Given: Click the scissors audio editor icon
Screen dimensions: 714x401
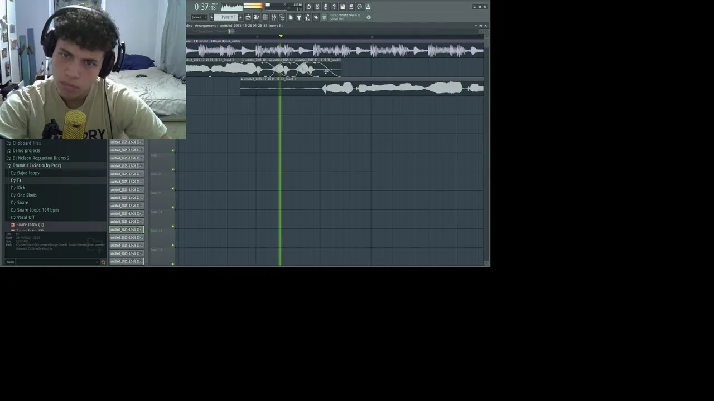Looking at the screenshot, I should [x=317, y=7].
